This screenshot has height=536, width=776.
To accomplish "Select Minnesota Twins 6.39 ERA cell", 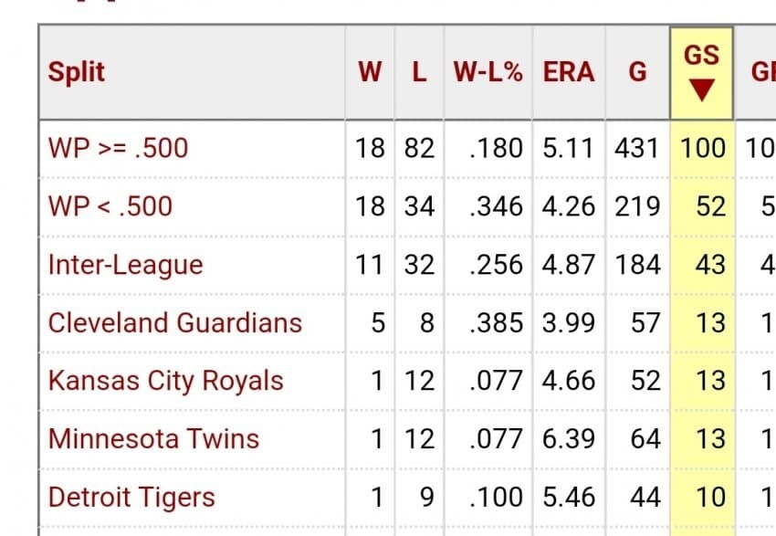I will [568, 439].
